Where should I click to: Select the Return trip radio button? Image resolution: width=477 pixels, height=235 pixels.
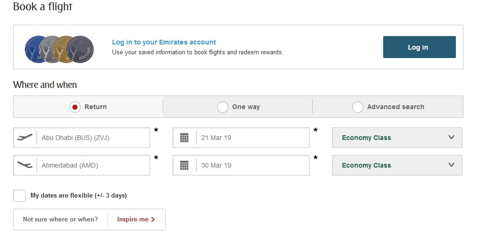click(x=75, y=107)
